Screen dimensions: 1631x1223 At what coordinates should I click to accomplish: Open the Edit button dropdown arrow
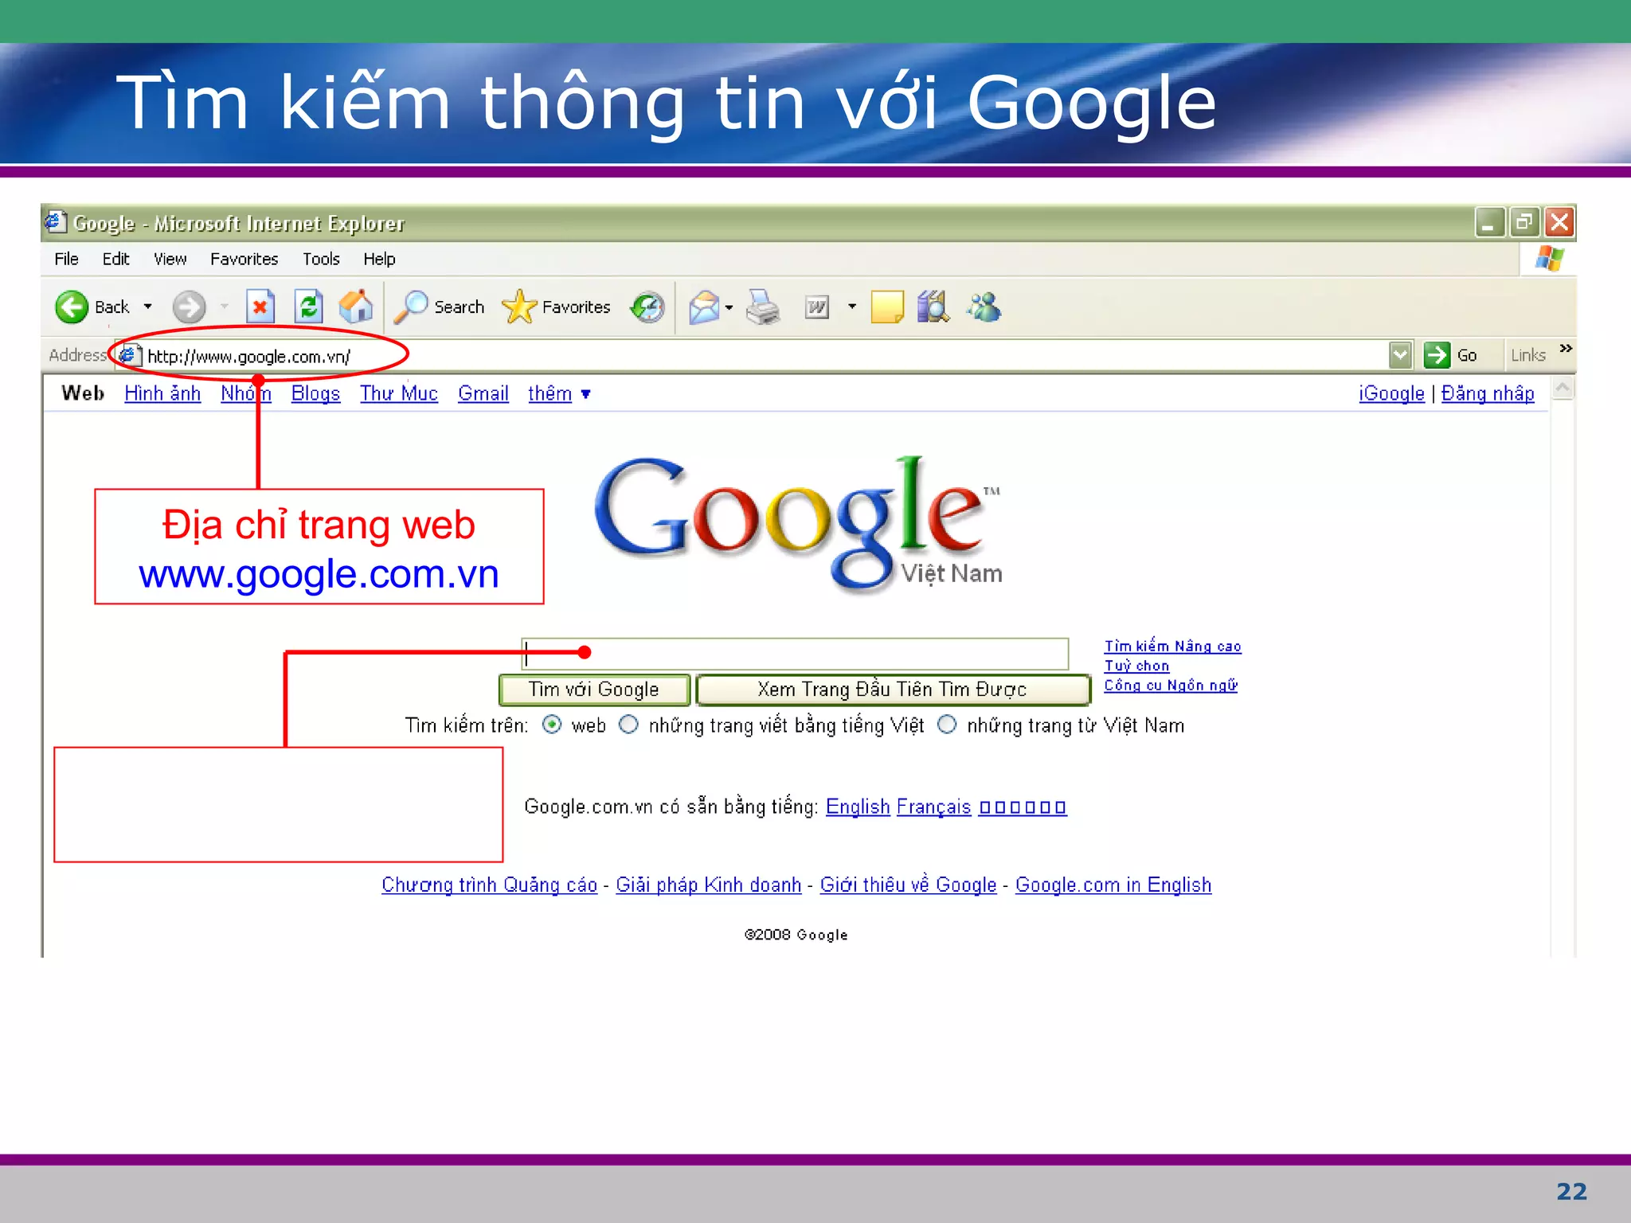point(852,307)
